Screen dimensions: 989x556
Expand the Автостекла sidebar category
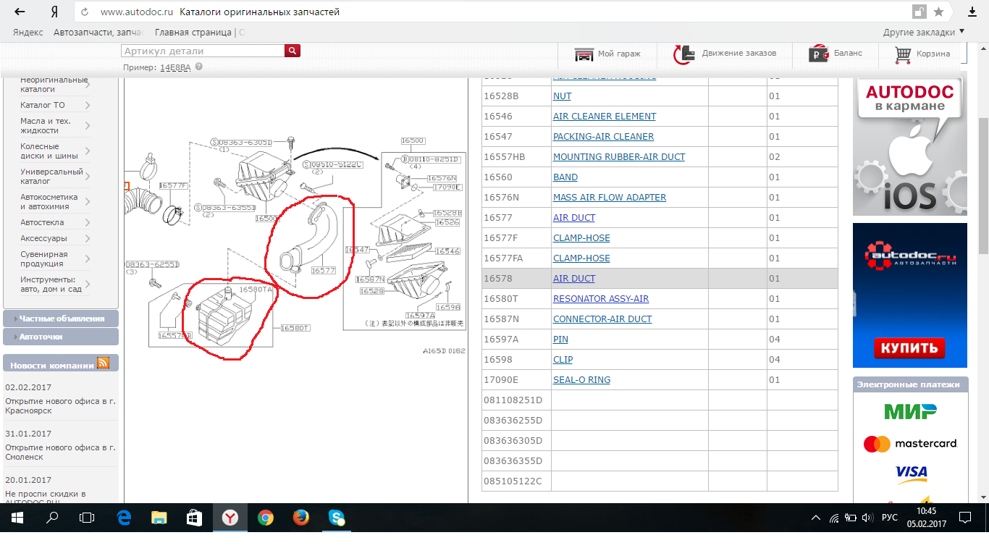(x=55, y=222)
